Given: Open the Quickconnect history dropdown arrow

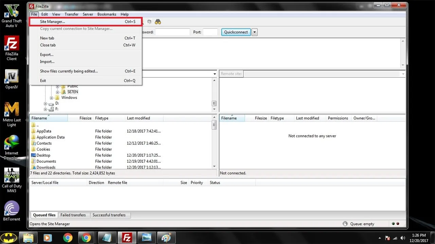Looking at the screenshot, I should coord(255,32).
